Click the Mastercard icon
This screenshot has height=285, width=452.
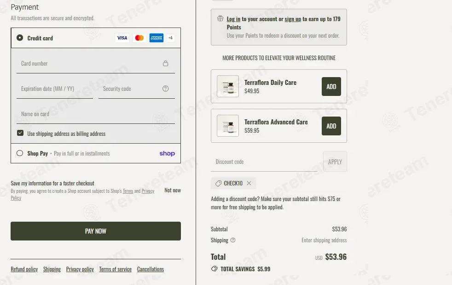[139, 38]
